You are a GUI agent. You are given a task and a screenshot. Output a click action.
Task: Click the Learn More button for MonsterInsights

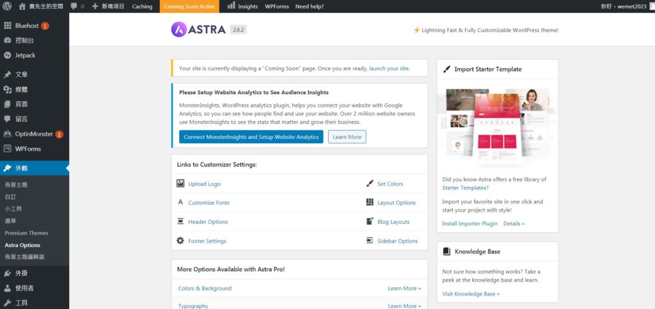347,137
